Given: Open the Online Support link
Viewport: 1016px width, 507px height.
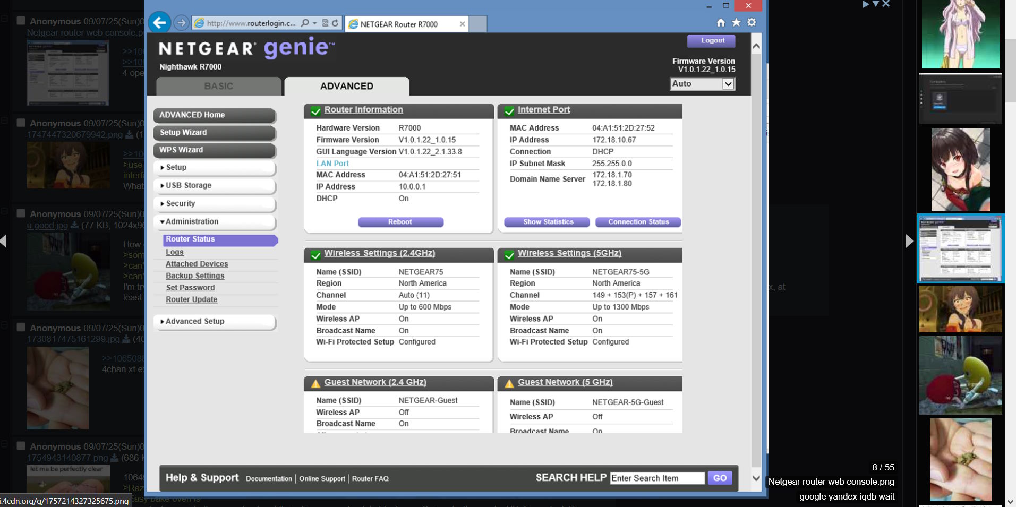Looking at the screenshot, I should [322, 478].
